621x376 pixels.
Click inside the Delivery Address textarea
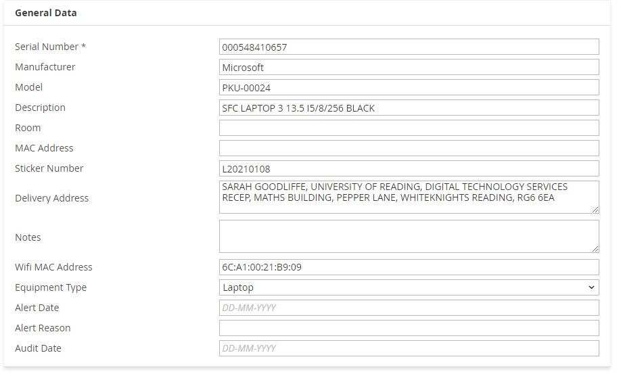[409, 197]
